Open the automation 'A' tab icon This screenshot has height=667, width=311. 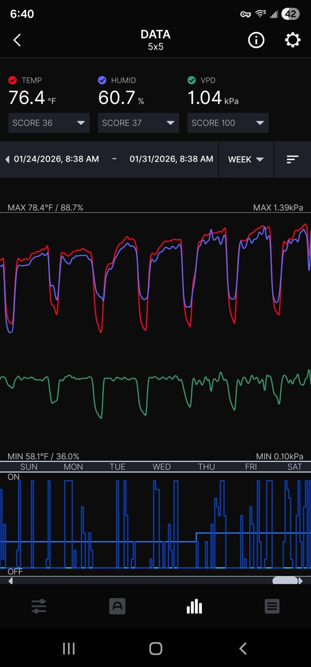(x=117, y=606)
